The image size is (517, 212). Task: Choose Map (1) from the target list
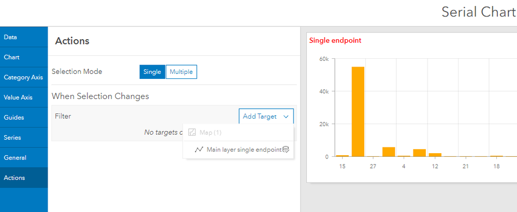211,133
